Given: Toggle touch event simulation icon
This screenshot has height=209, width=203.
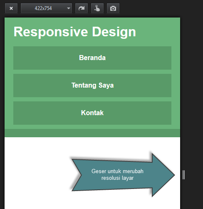Looking at the screenshot, I should 97,8.
